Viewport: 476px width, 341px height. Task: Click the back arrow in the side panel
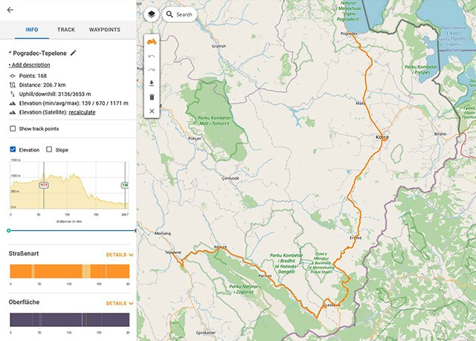tap(10, 10)
